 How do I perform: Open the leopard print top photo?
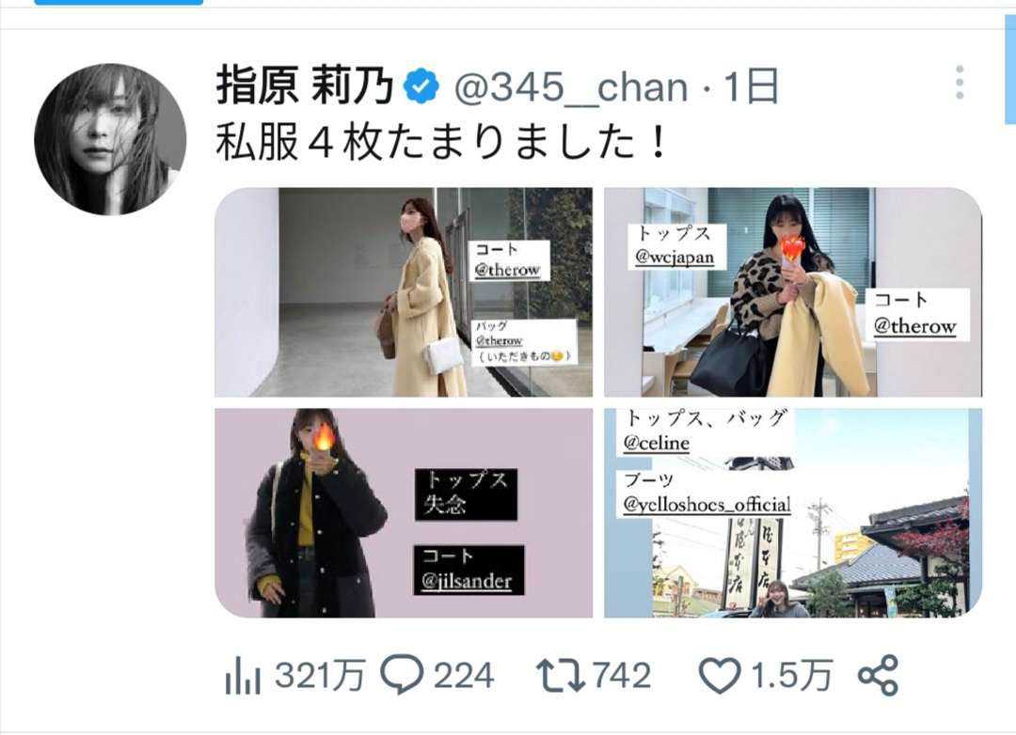(793, 292)
